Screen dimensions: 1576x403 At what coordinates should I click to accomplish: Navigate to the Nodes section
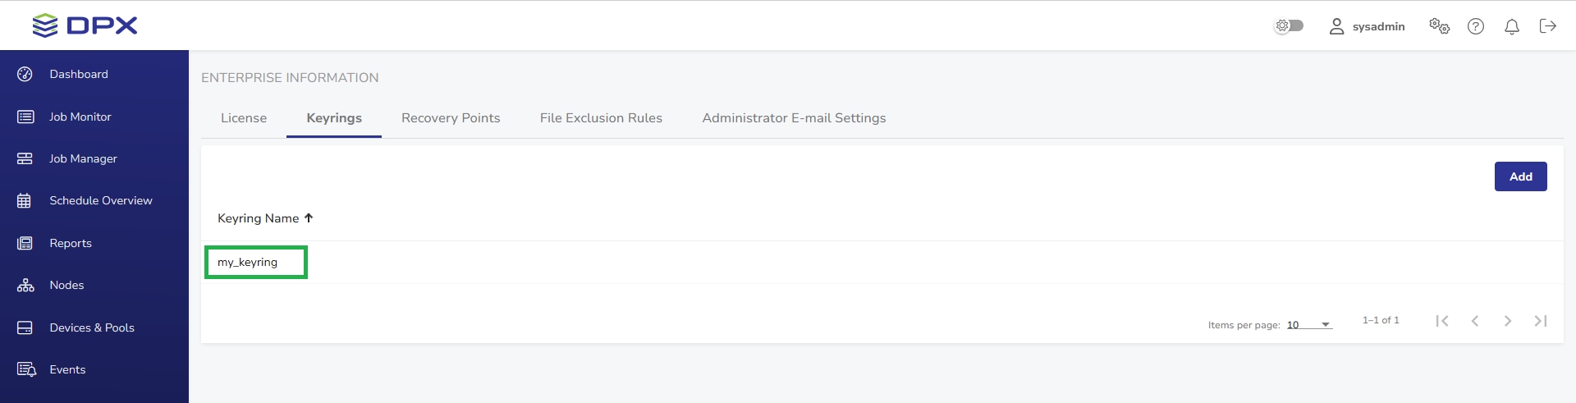(66, 285)
